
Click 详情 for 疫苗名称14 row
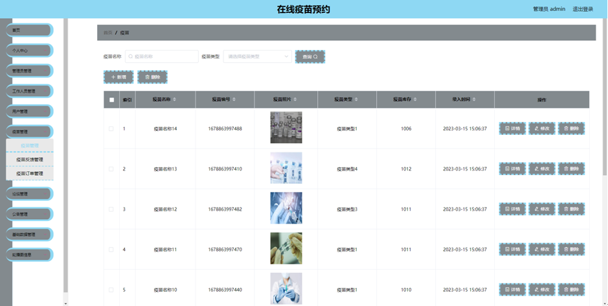[512, 128]
